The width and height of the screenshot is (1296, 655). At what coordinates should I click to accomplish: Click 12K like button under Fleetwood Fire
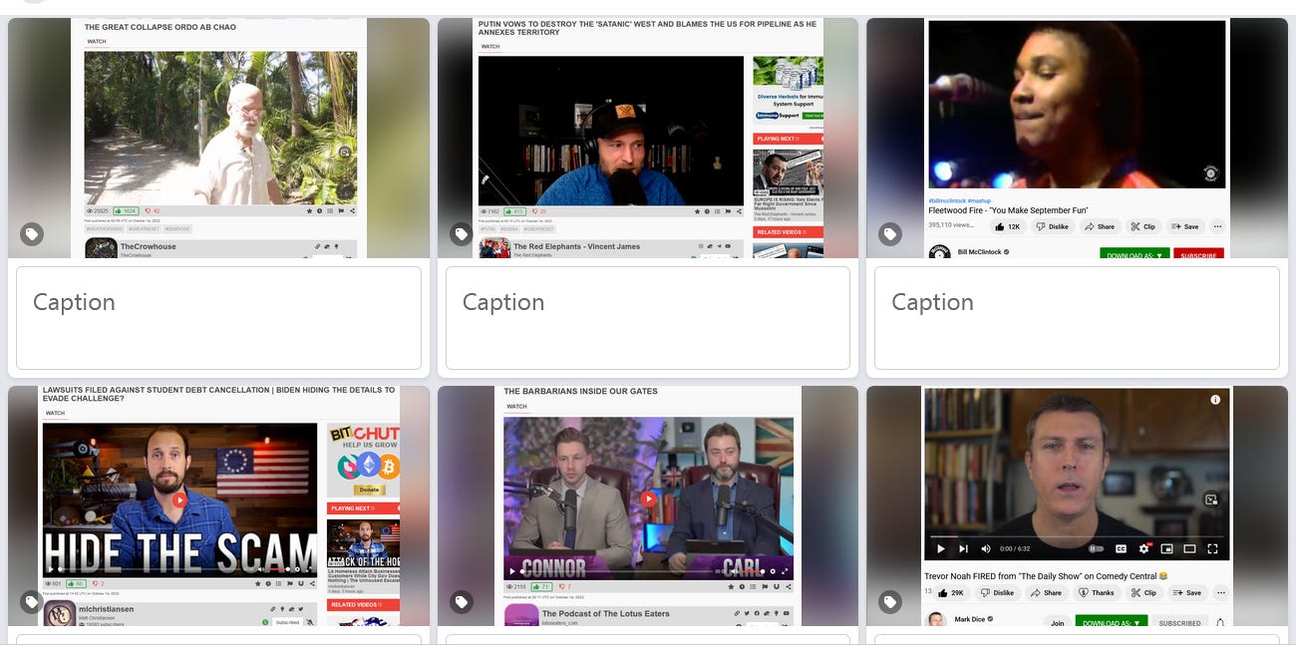(1008, 226)
